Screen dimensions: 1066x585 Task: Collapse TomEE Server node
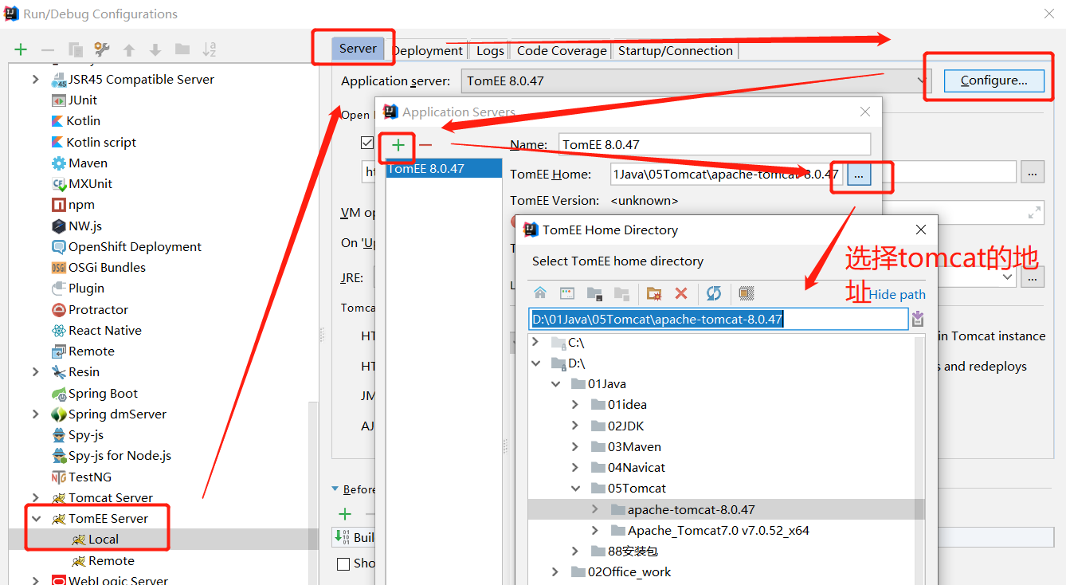[35, 518]
